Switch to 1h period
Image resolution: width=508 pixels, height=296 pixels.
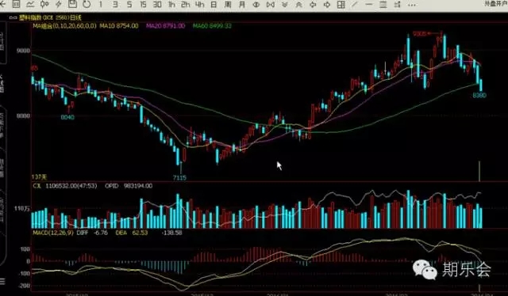(171, 5)
